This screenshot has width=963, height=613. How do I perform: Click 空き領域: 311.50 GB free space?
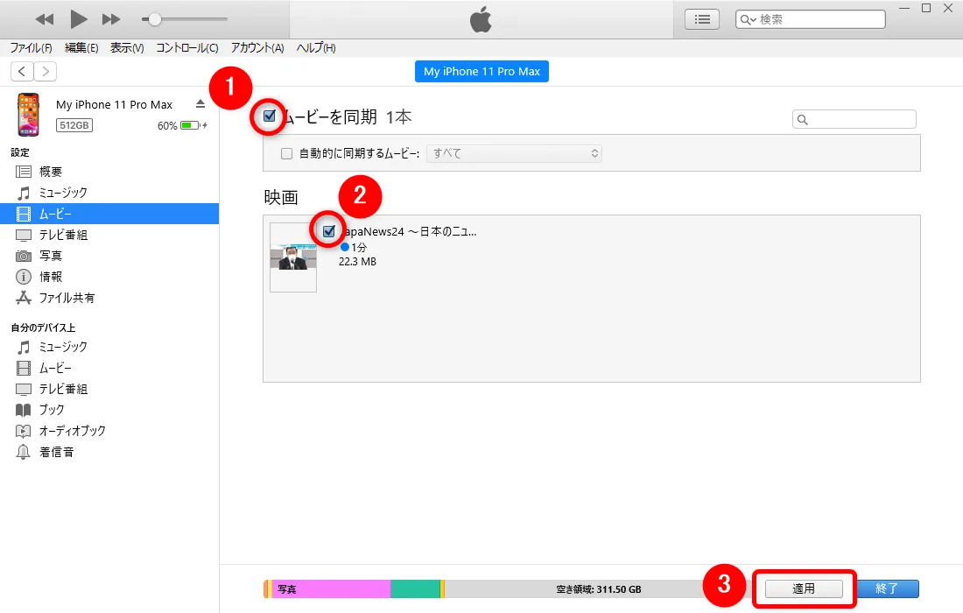click(x=599, y=589)
